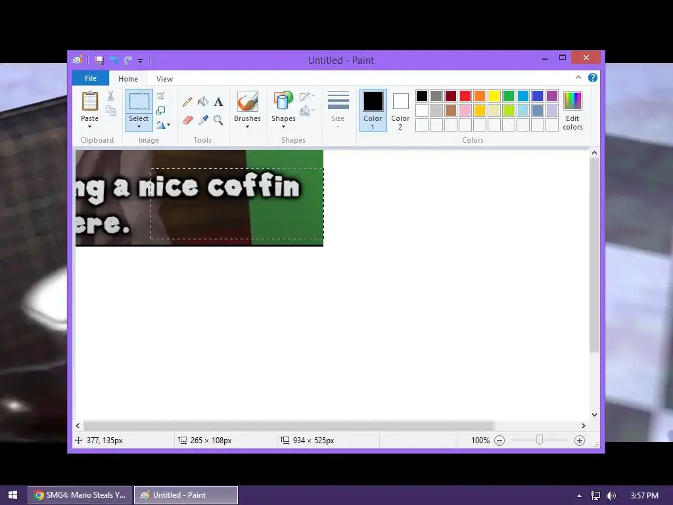Click the Paste clipboard icon
The image size is (673, 505).
[89, 101]
